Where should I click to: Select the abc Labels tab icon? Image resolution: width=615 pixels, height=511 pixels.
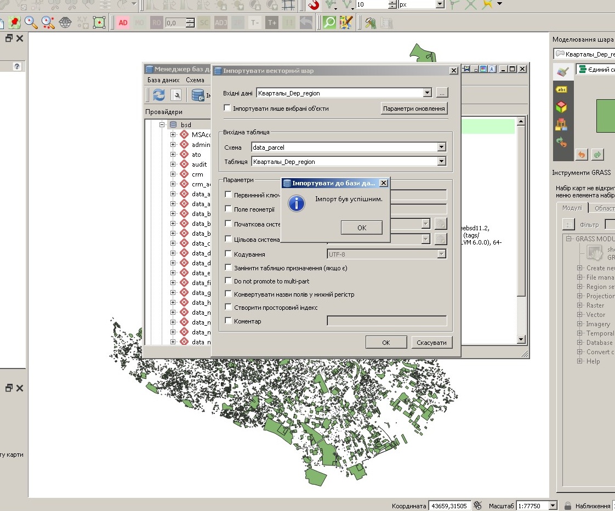pos(562,89)
